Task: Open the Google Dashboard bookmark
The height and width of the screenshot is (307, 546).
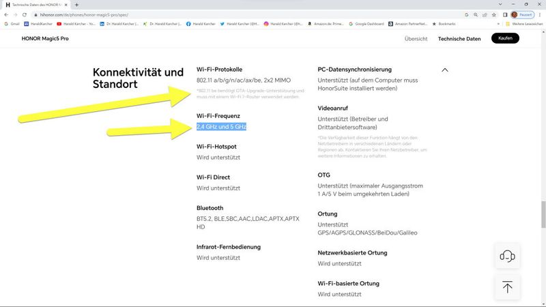Action: point(366,24)
